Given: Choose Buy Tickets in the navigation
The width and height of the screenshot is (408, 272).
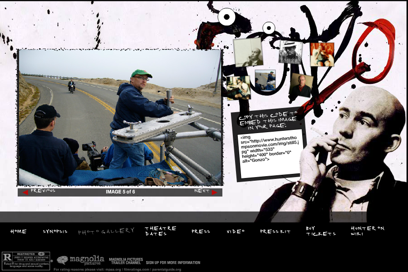Looking at the screenshot, I should [x=321, y=231].
